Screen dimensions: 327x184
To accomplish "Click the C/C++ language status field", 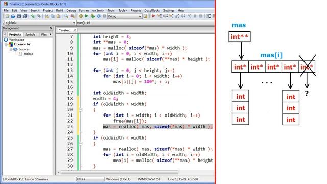I will pyautogui.click(x=90, y=179).
